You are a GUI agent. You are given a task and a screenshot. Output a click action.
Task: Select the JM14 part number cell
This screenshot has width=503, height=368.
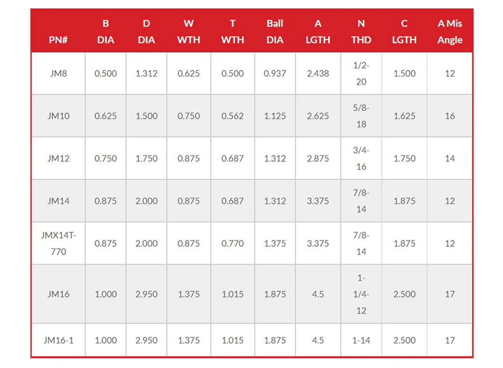[x=58, y=201]
